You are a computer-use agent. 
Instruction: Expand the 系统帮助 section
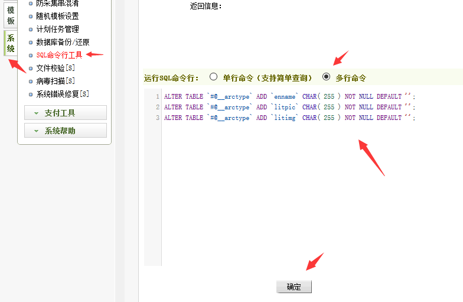pyautogui.click(x=65, y=131)
